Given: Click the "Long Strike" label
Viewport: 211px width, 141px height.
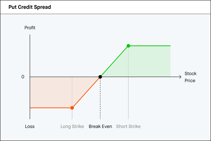Looking at the screenshot, I should point(72,126).
